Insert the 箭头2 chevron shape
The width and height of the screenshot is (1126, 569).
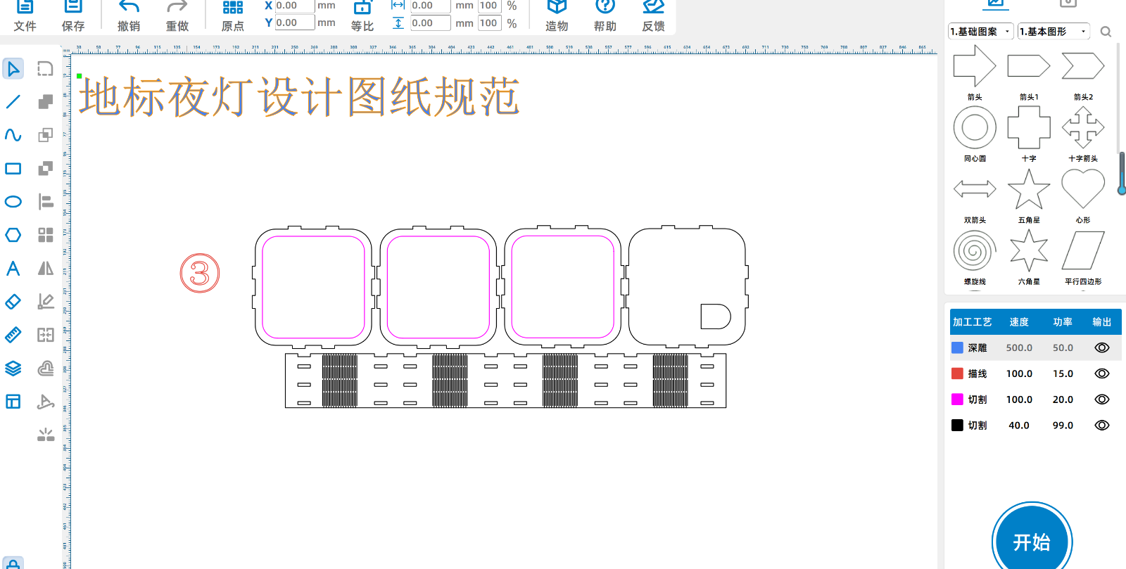1083,66
